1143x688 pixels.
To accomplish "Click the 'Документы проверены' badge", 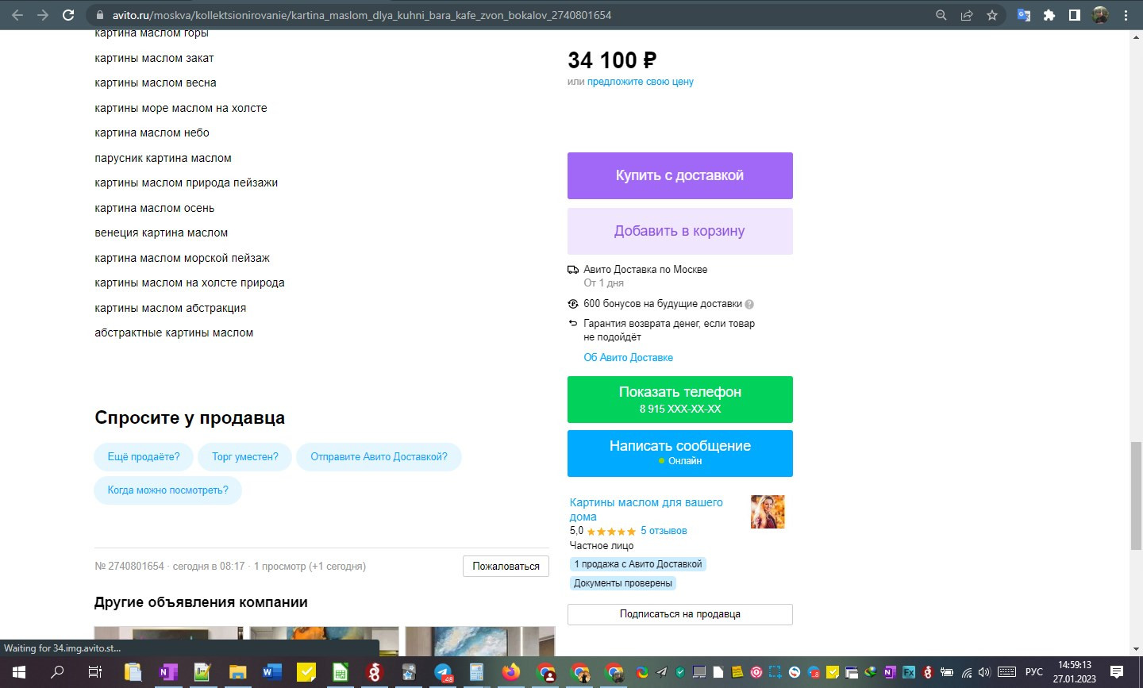I will pyautogui.click(x=623, y=583).
